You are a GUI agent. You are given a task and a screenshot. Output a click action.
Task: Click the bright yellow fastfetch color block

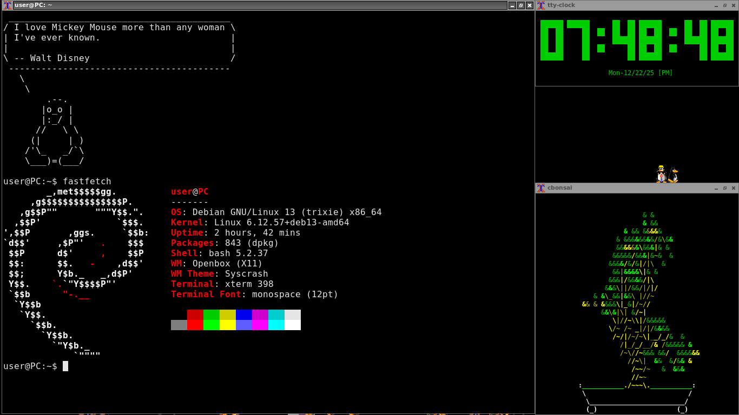click(x=228, y=325)
